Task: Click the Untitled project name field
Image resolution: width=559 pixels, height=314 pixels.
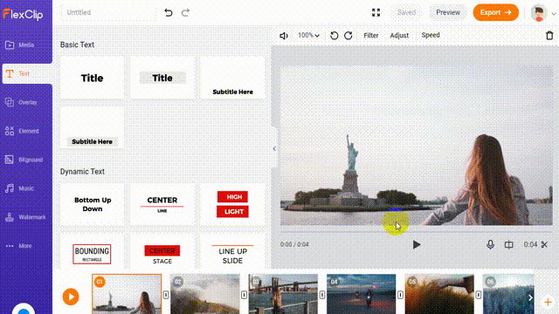Action: coord(108,12)
